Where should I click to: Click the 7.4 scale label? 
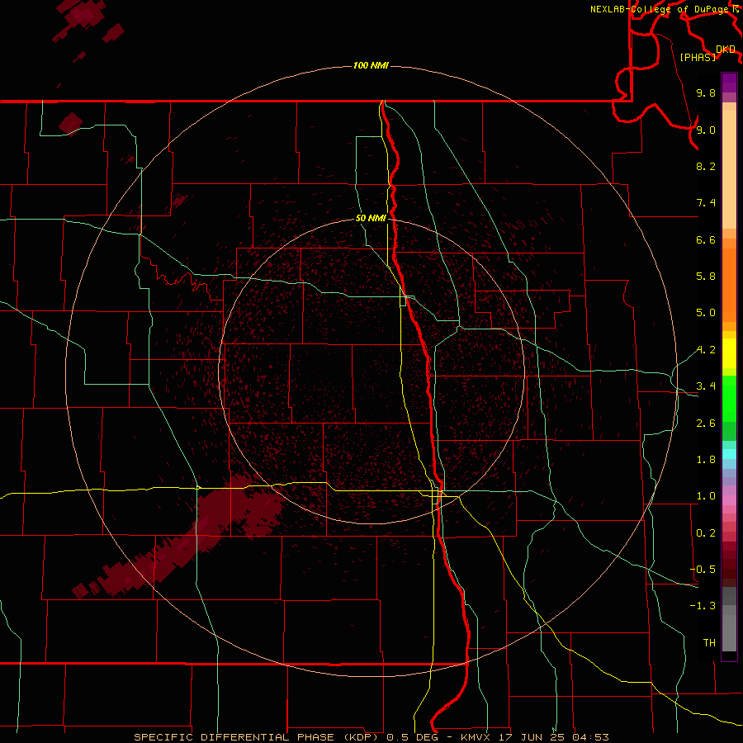point(706,203)
